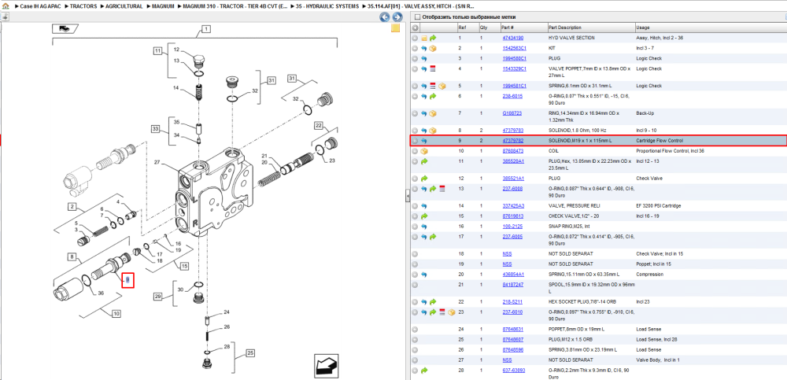This screenshot has width=787, height=380.
Task: Open previous diagram with left arrow
Action: click(x=384, y=17)
